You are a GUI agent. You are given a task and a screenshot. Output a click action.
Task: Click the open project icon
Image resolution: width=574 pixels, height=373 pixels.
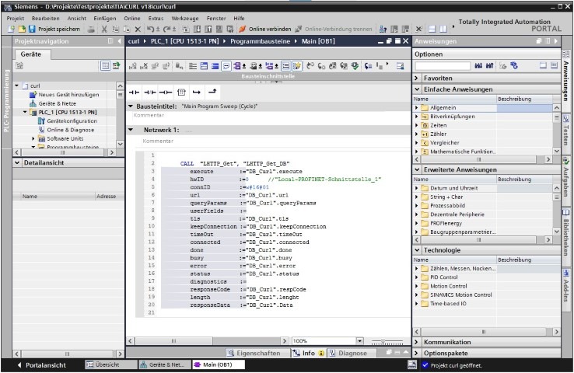22,29
